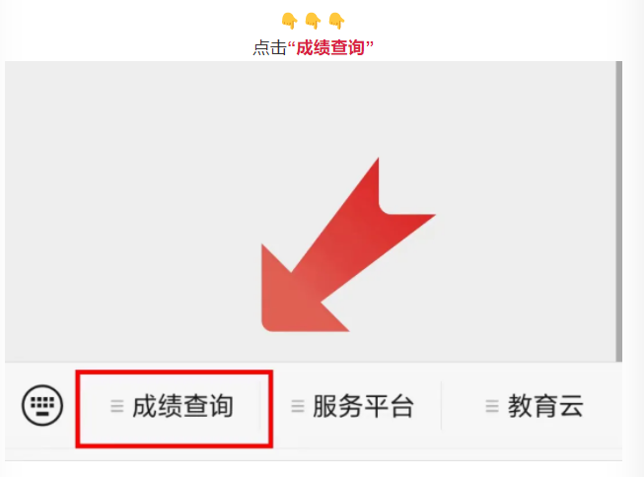Expand the list icon beside 服务平台
Screen dimensions: 644x477
click(298, 406)
